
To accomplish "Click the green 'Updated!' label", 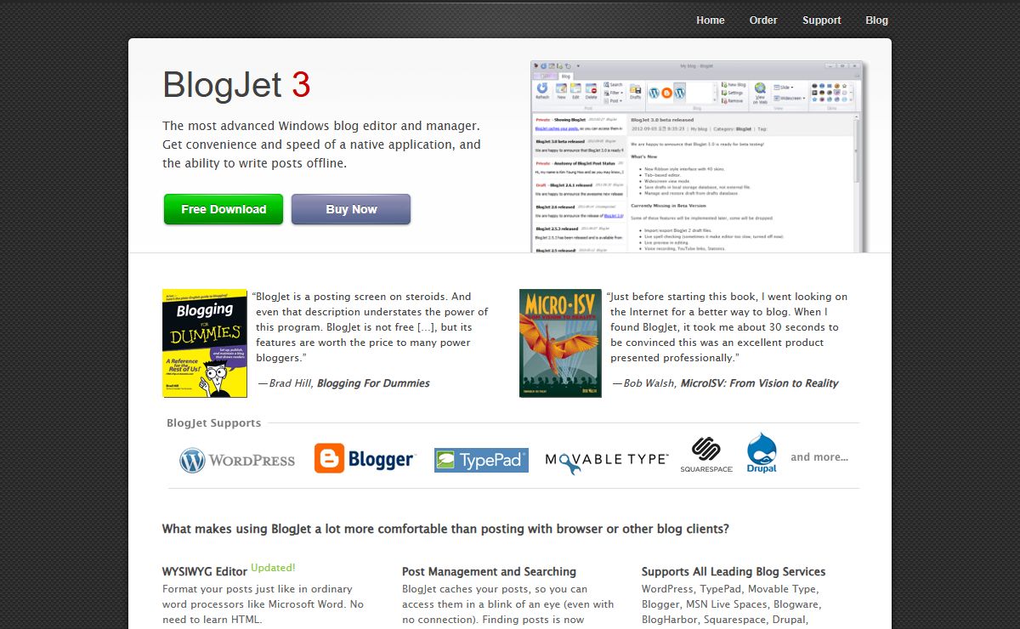I will (273, 568).
